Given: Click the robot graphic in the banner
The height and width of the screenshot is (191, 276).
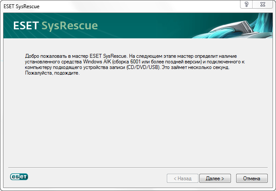Looking at the screenshot, I should pyautogui.click(x=251, y=24).
